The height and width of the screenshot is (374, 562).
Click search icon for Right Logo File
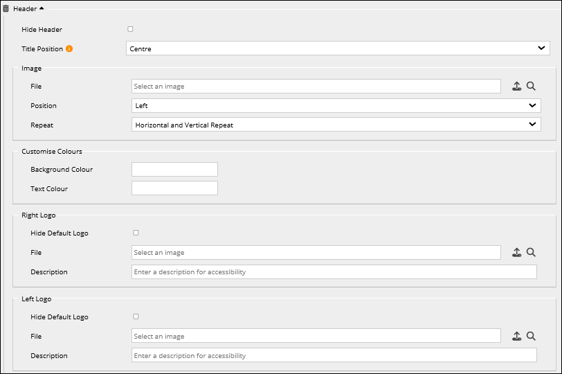[531, 253]
